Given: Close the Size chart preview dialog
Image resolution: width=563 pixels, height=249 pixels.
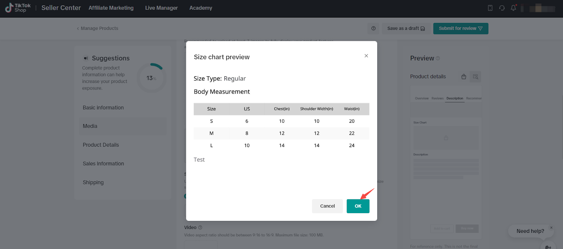Looking at the screenshot, I should point(366,56).
